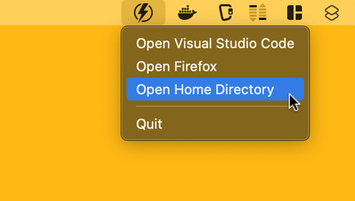The image size is (355, 201).
Task: Select Open Visual Studio Code menu item
Action: pyautogui.click(x=215, y=43)
